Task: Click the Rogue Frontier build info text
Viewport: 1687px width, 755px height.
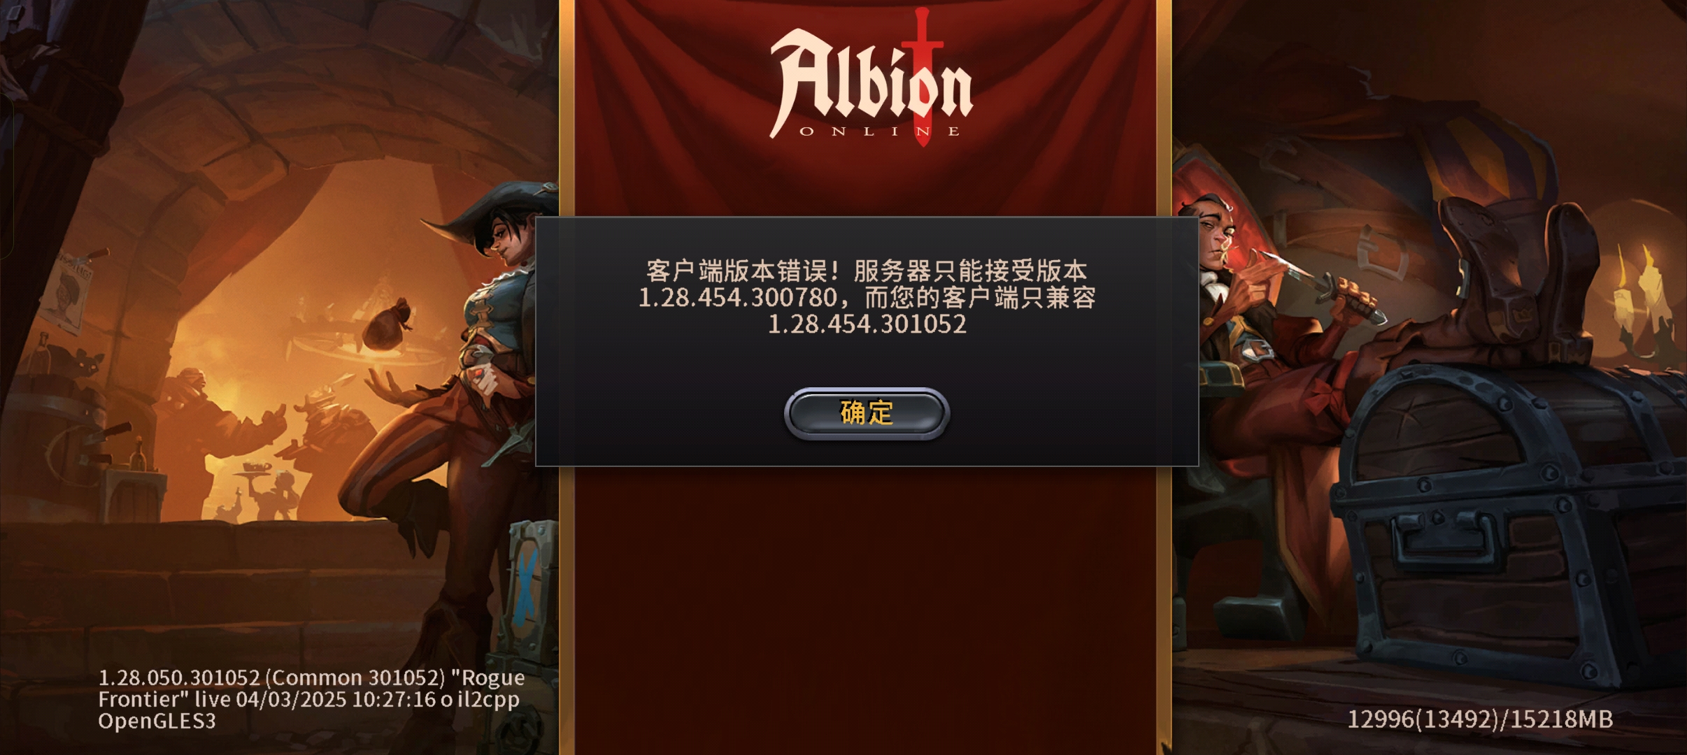Action: 311,689
